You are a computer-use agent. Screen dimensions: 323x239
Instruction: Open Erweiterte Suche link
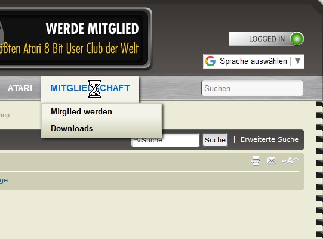[x=269, y=139]
